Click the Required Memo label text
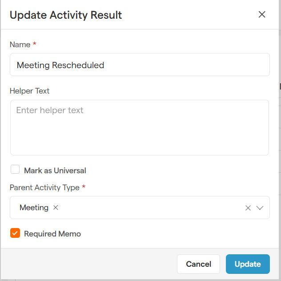This screenshot has width=281, height=281. (52, 234)
